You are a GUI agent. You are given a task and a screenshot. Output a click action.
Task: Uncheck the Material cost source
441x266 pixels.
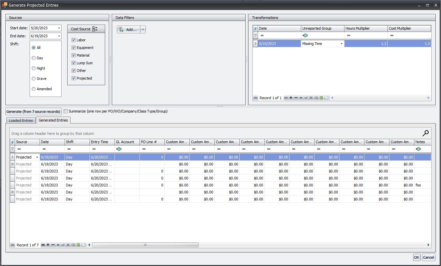click(74, 55)
